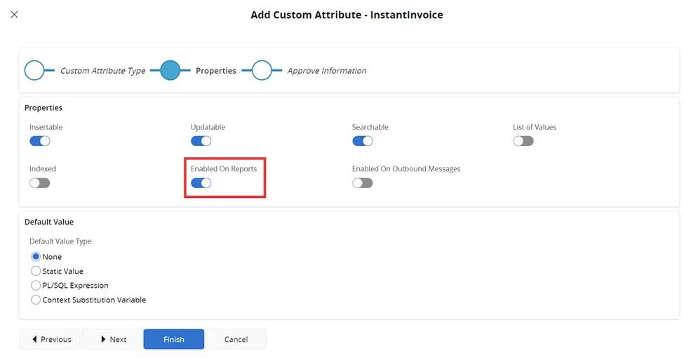The width and height of the screenshot is (684, 358).
Task: Click the Properties step circle
Action: click(x=170, y=70)
